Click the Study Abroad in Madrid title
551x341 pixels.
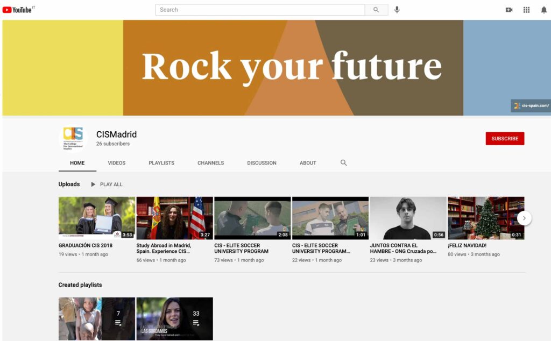pos(164,248)
